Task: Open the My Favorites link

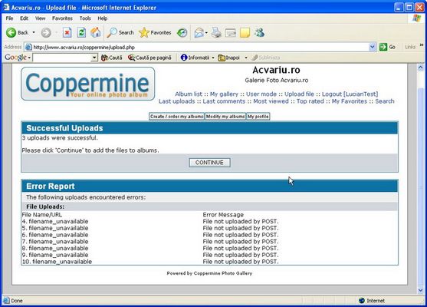Action: (349, 101)
